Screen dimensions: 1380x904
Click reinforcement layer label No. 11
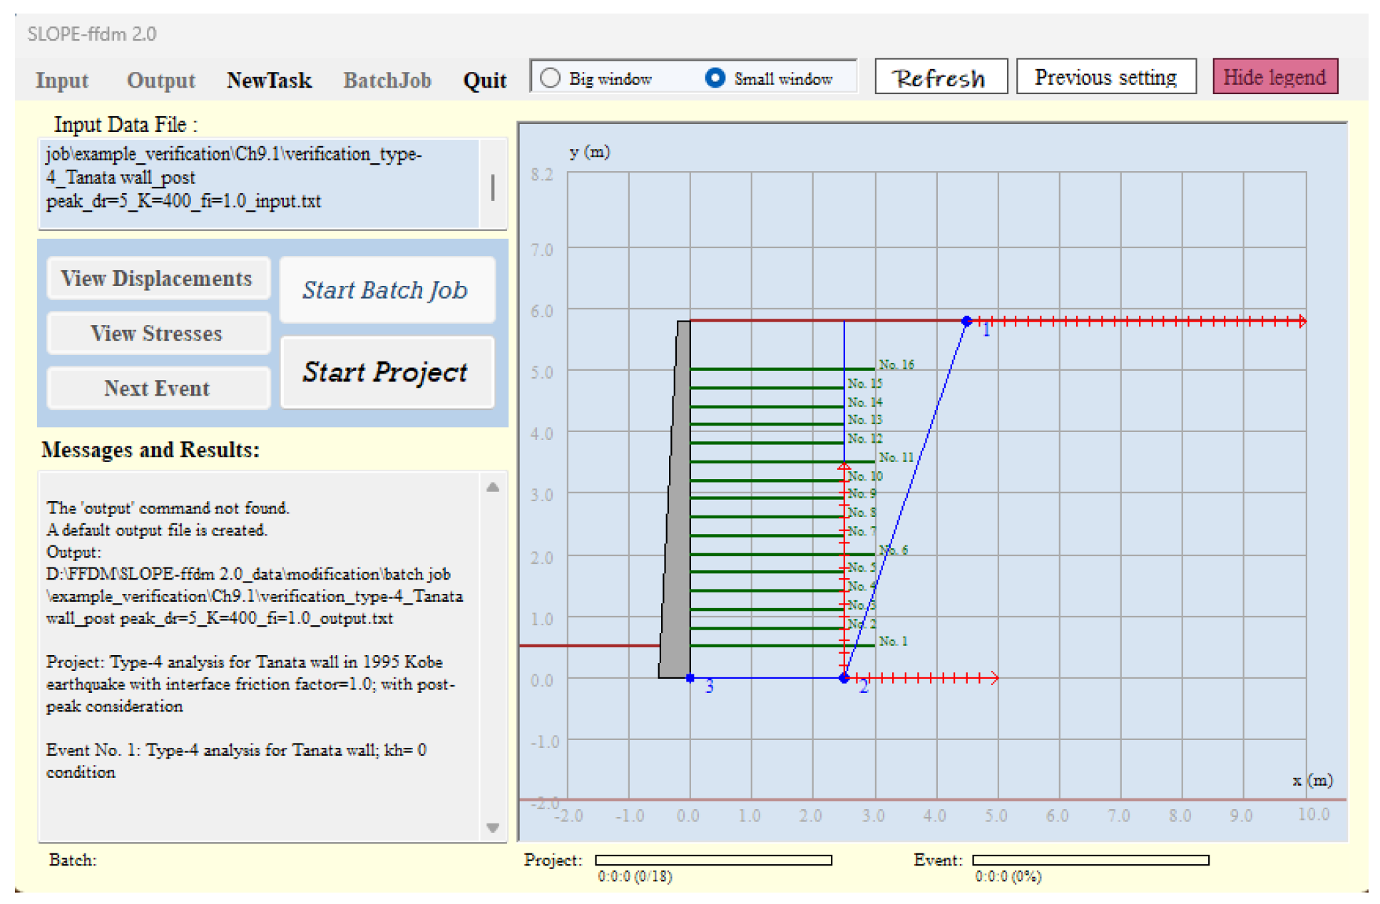(x=896, y=457)
